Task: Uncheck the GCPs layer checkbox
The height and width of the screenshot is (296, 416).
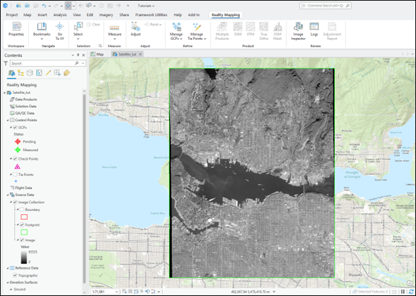Action: point(15,127)
